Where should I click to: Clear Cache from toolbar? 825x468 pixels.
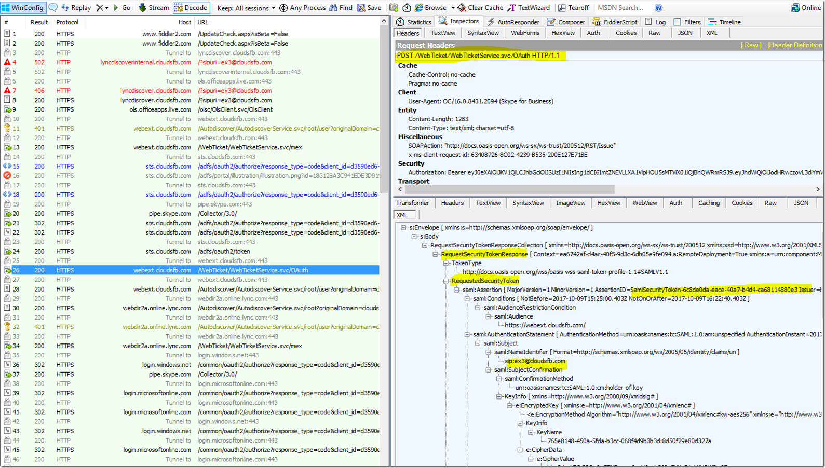[480, 8]
